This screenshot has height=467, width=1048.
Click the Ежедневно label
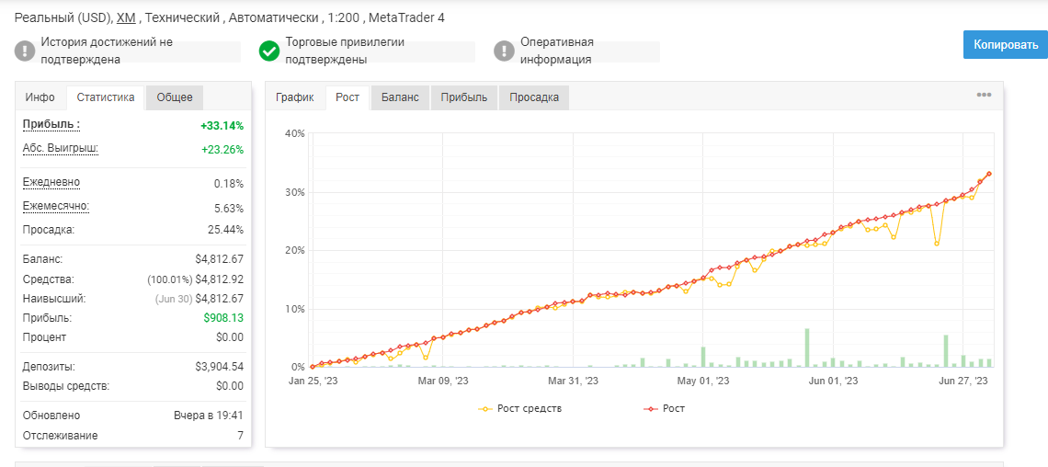pyautogui.click(x=51, y=182)
